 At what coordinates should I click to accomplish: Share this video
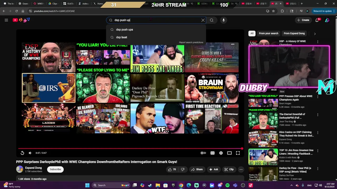(197, 170)
